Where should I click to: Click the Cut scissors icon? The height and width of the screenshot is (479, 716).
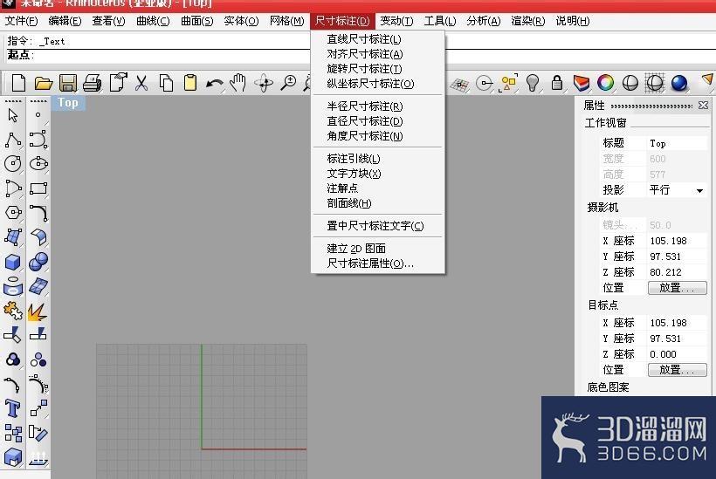coord(141,84)
